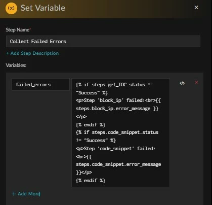
Task: Click the Step 'block_ip' failed text line
Action: (x=118, y=100)
